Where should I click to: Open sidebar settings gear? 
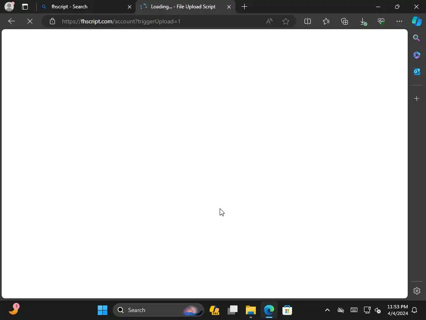[417, 290]
